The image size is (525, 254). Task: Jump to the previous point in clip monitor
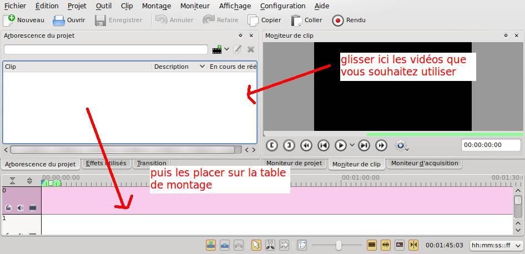click(324, 145)
